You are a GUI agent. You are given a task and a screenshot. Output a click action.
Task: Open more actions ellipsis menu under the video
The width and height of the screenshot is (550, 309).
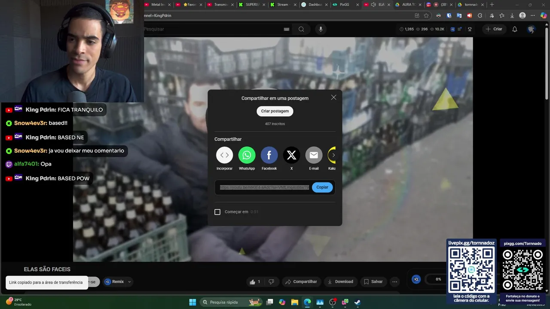click(394, 282)
